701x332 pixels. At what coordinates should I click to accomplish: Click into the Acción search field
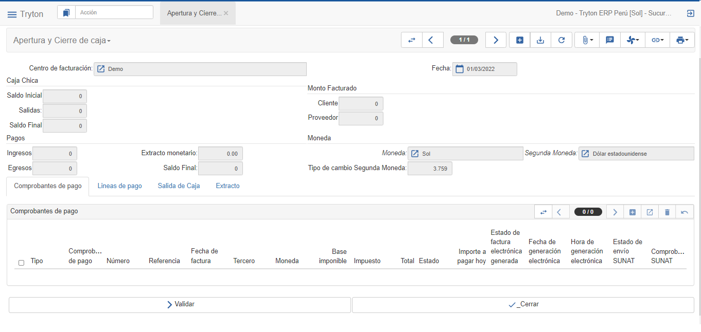pyautogui.click(x=114, y=12)
